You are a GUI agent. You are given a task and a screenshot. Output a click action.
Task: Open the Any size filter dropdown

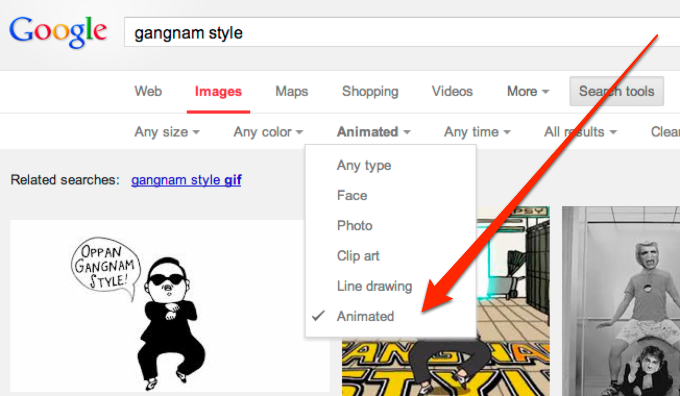[166, 132]
